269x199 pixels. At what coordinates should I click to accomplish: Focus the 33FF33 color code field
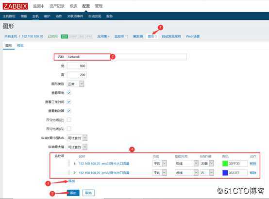(238, 164)
